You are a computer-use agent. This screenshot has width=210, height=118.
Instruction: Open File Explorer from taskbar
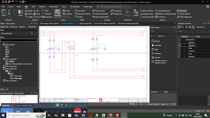[x=63, y=115]
